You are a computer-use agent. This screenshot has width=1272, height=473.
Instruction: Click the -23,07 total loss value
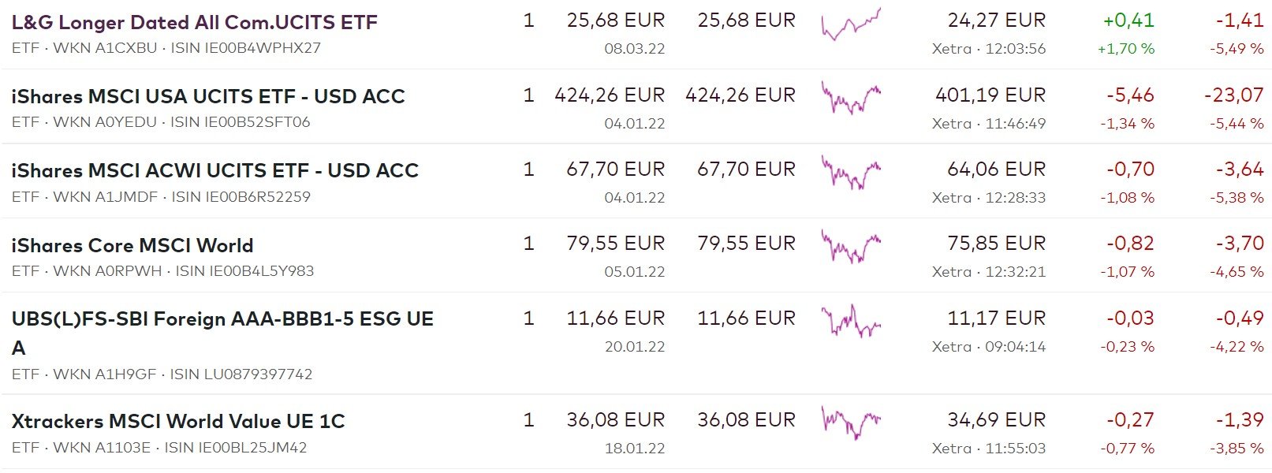click(1233, 95)
